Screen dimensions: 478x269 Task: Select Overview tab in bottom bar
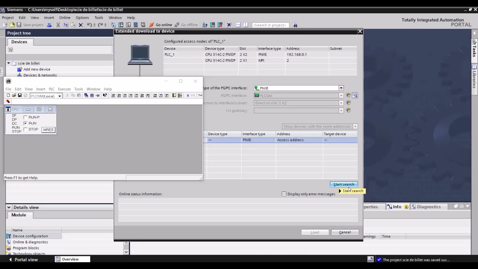[x=72, y=259]
